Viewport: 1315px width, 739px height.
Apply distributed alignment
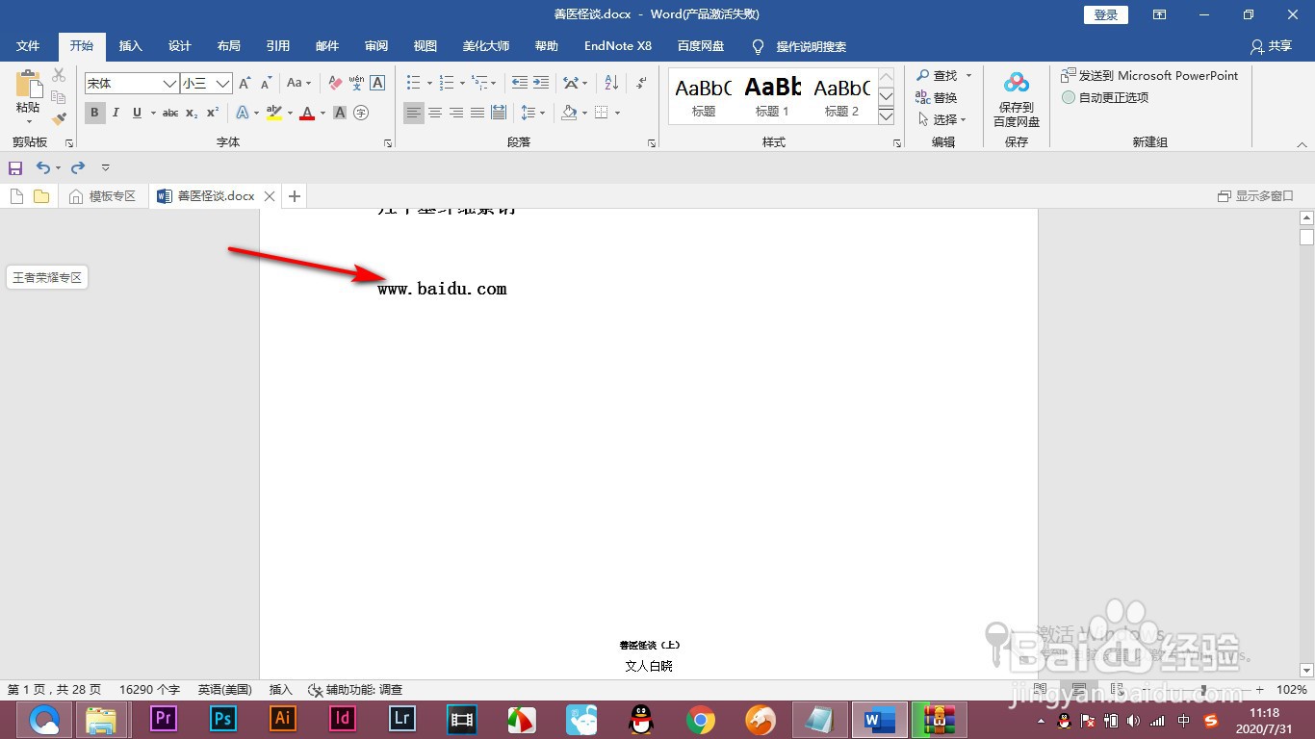point(499,113)
